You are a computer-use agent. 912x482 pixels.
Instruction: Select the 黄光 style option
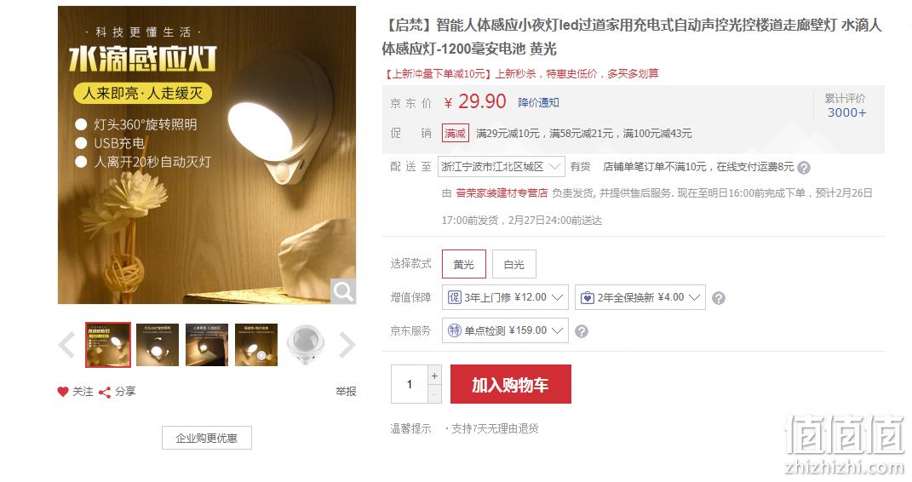(463, 264)
